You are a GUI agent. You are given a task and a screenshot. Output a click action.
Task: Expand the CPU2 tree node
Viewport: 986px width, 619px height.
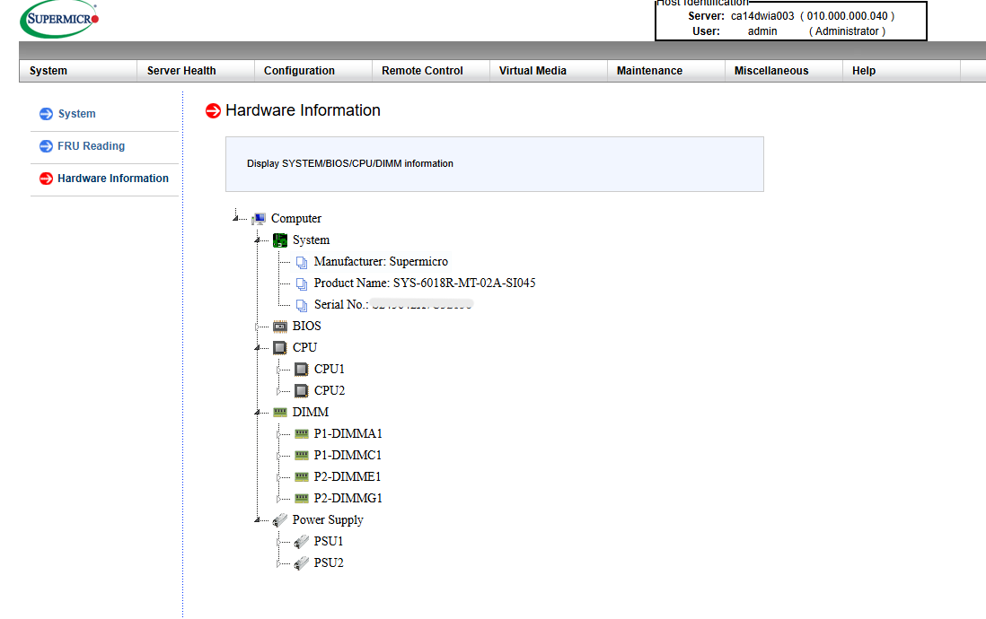tap(279, 391)
